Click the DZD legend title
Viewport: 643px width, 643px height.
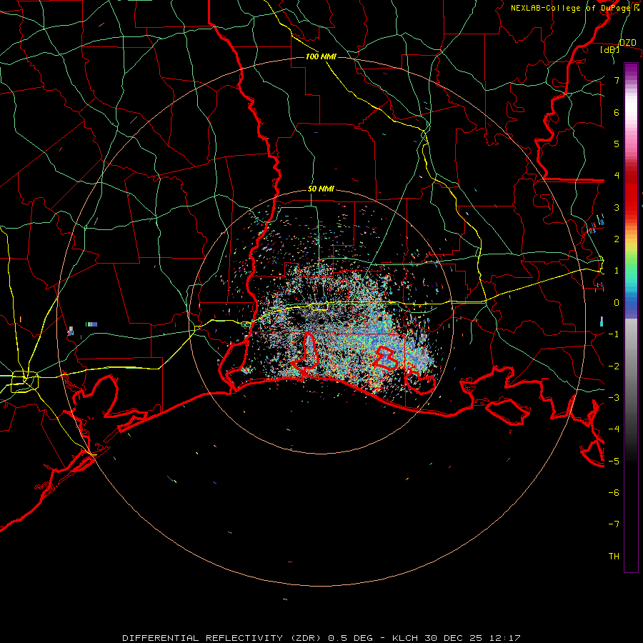pos(628,43)
